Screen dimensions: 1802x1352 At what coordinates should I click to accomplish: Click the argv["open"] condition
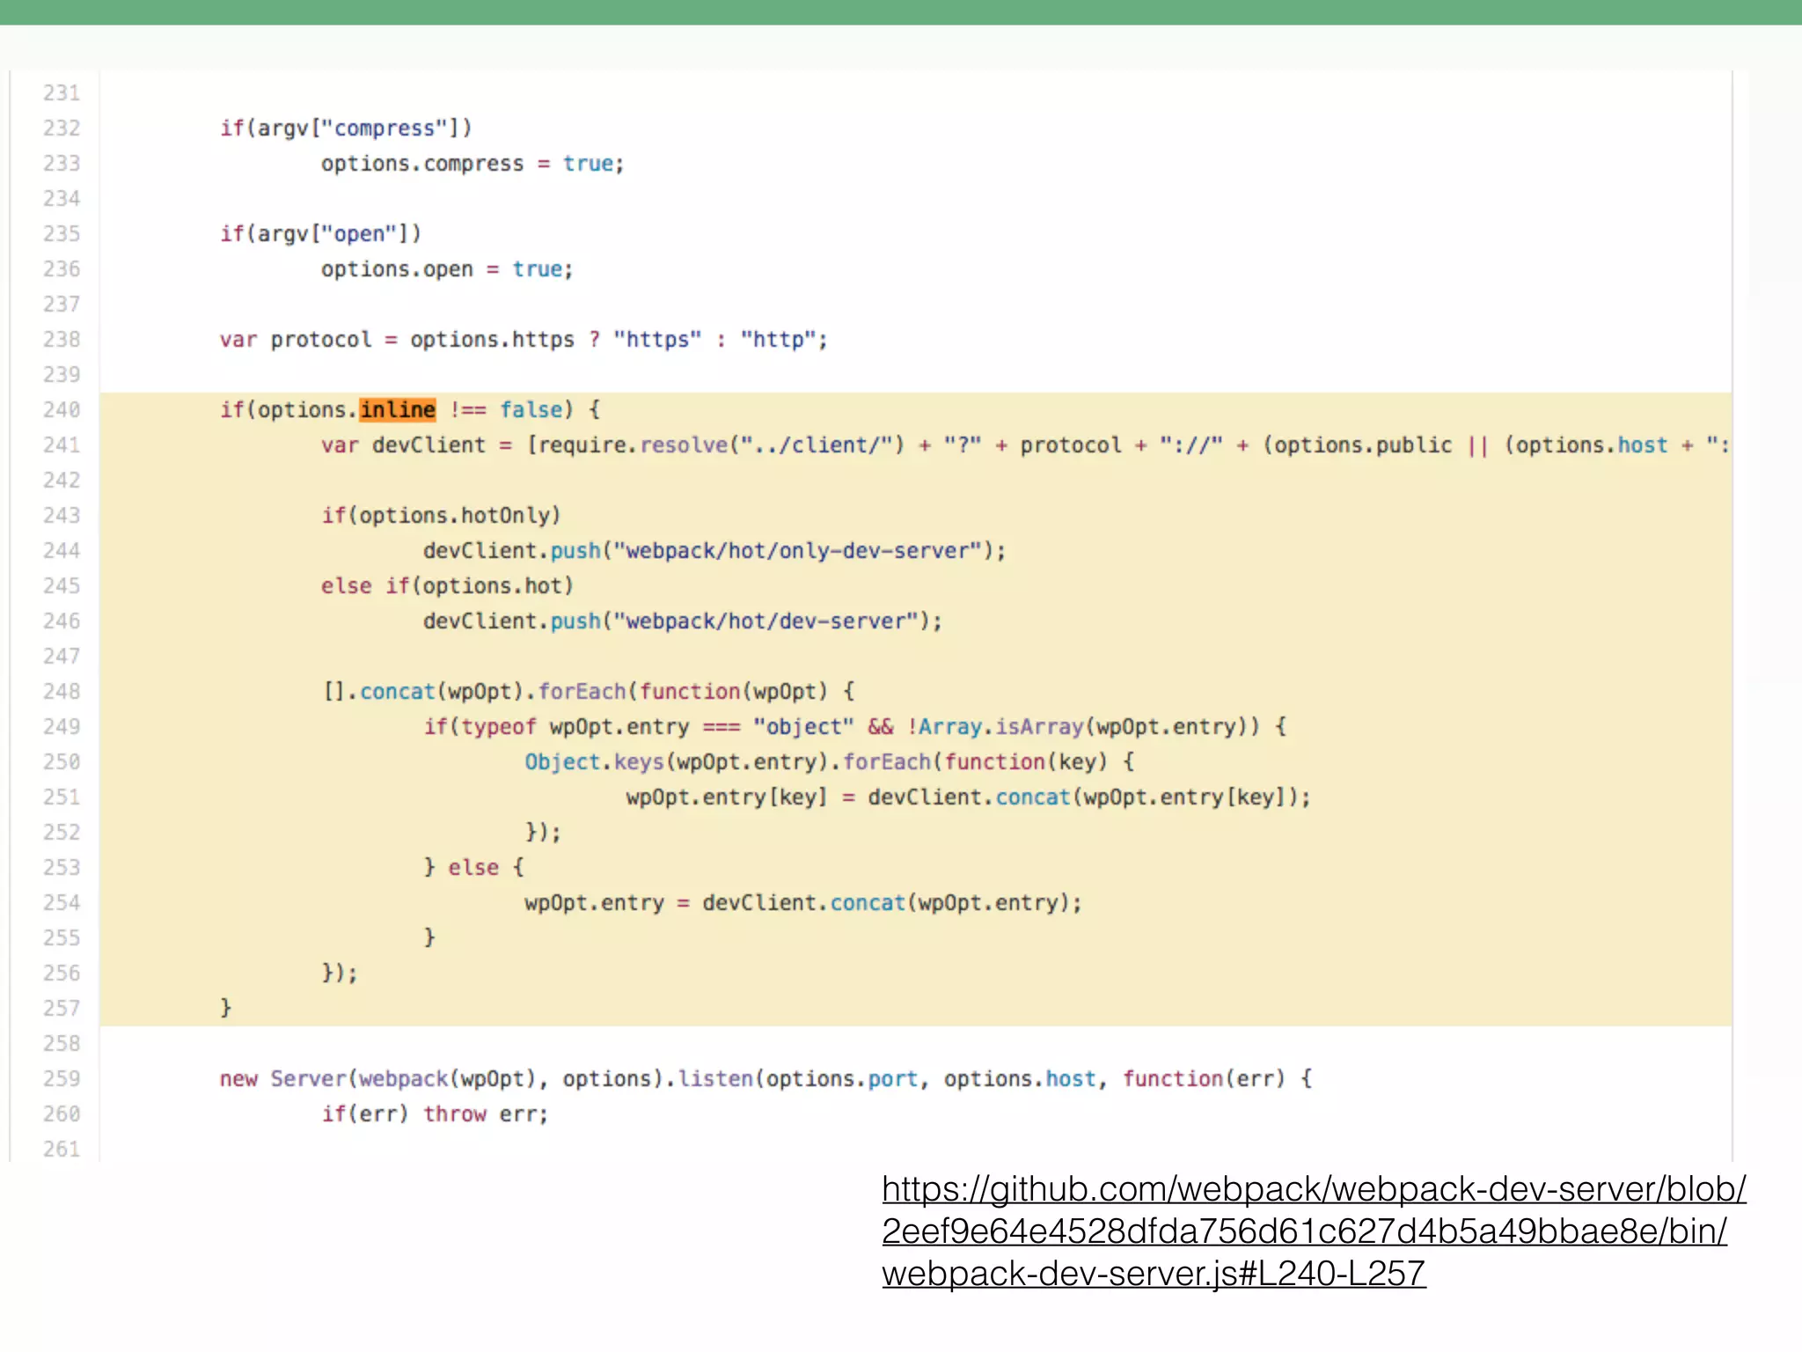click(x=320, y=234)
